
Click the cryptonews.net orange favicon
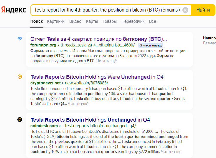click(x=20, y=77)
